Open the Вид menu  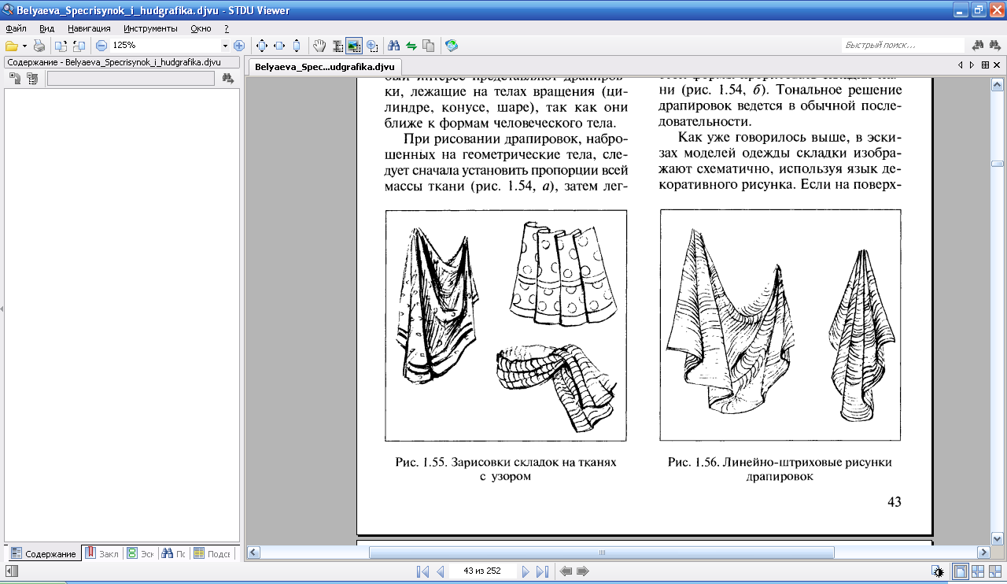[46, 28]
